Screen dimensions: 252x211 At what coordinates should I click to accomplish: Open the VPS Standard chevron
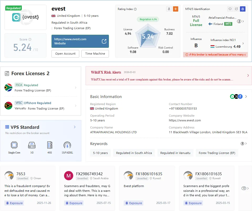tap(75, 127)
